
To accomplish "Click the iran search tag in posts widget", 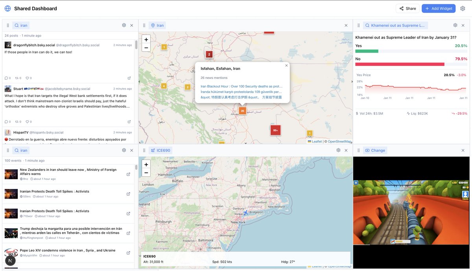I will (x=21, y=25).
